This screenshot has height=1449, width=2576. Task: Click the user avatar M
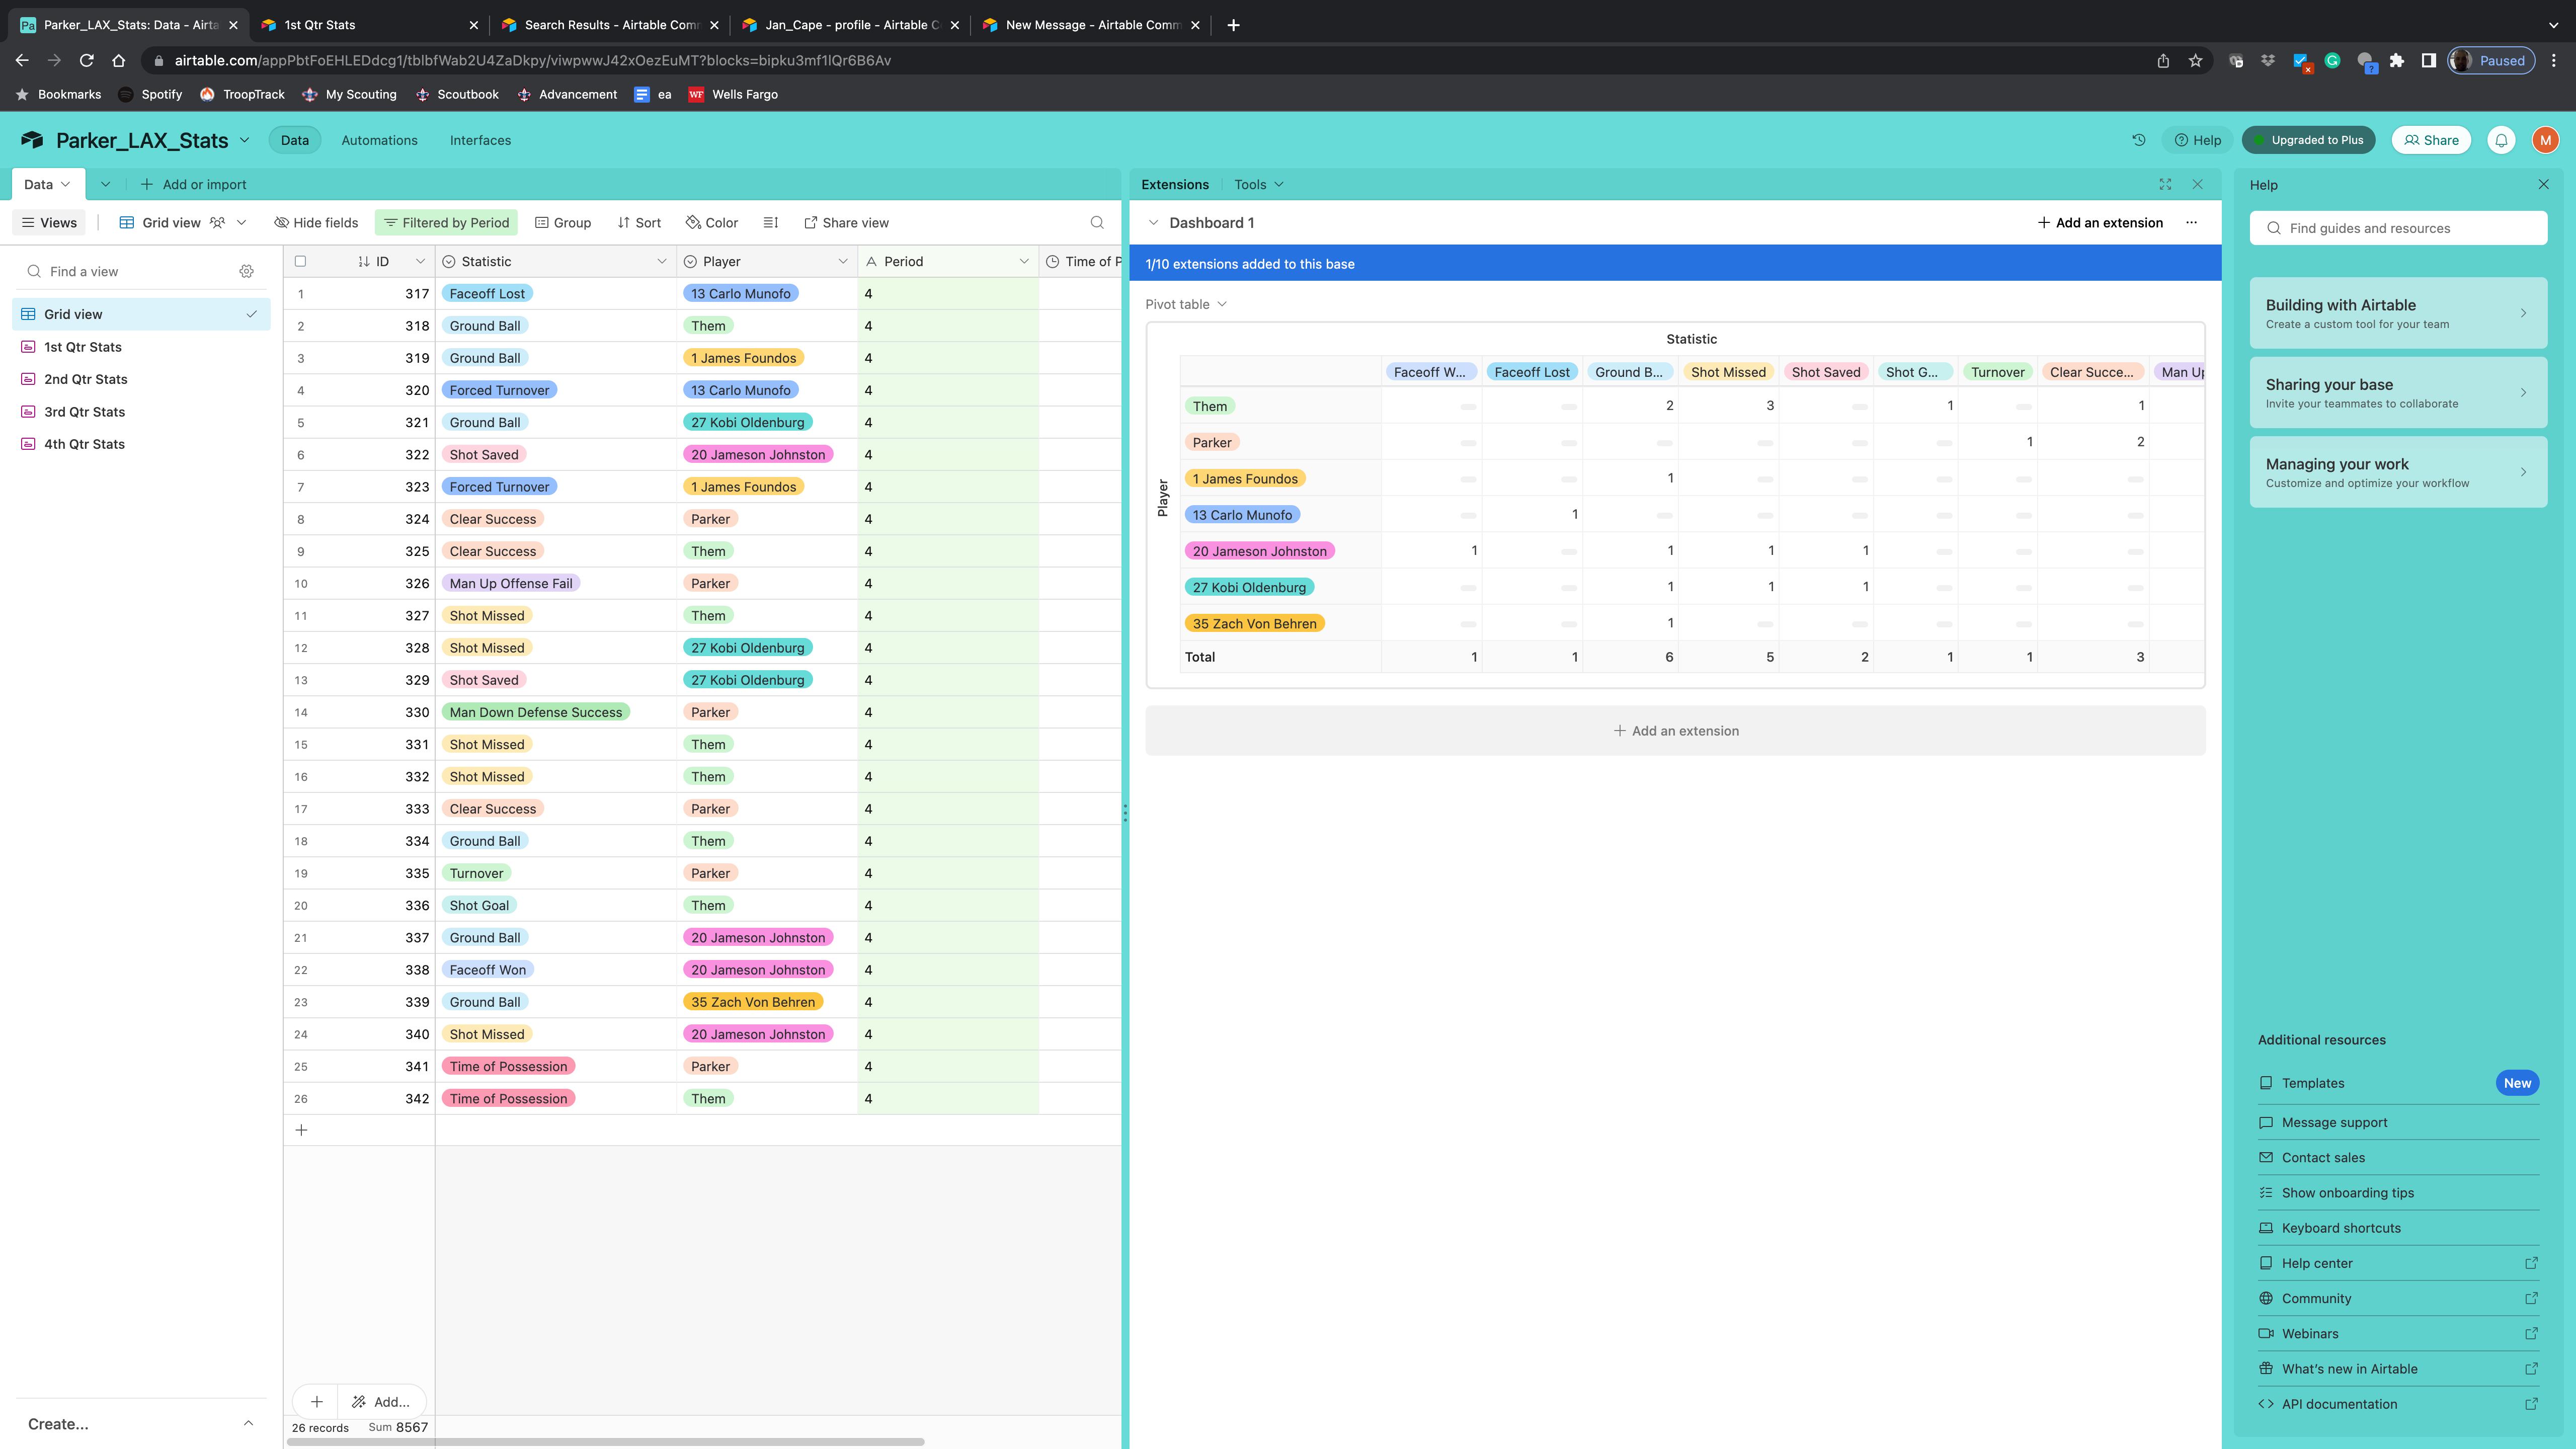click(x=2545, y=140)
